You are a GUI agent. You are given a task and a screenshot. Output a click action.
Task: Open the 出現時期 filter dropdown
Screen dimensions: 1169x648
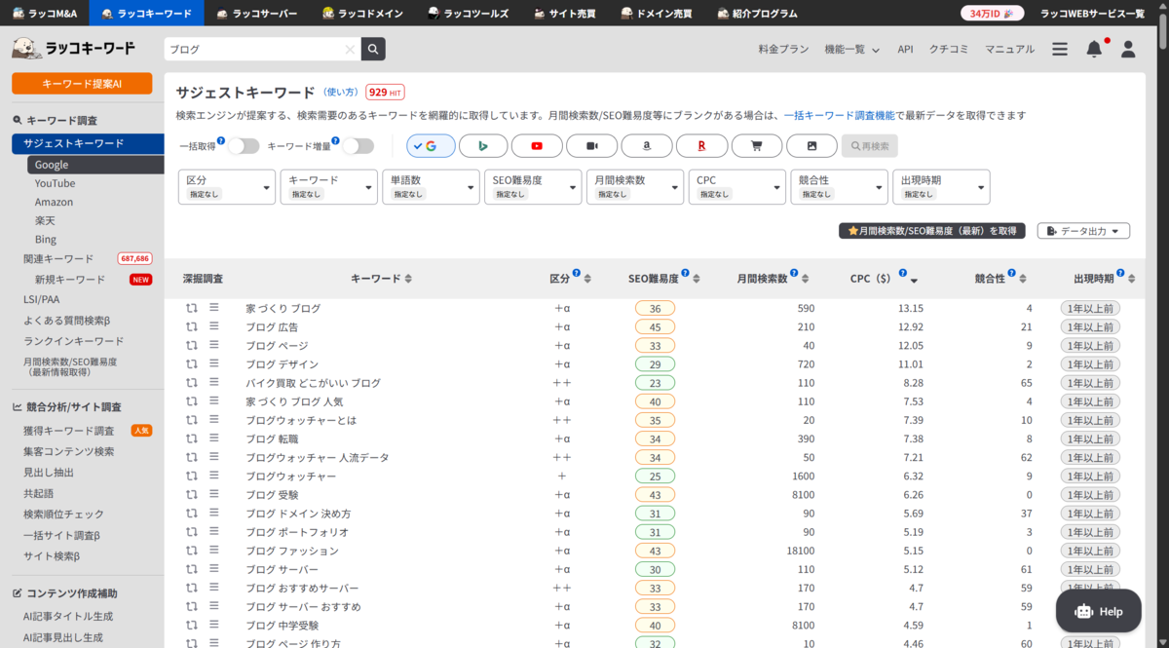(x=941, y=187)
